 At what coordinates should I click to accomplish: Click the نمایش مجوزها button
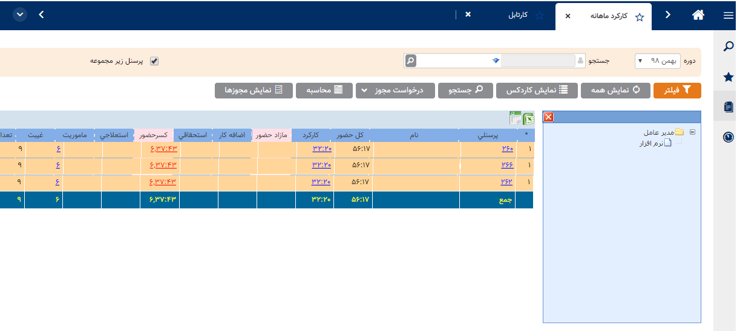pos(254,91)
